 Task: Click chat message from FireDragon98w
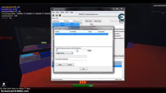(x=26, y=14)
